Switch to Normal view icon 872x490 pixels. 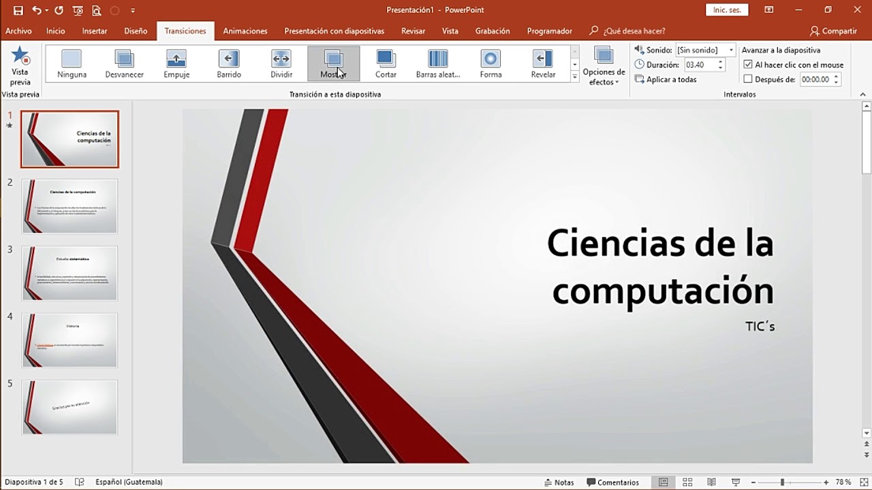[663, 482]
